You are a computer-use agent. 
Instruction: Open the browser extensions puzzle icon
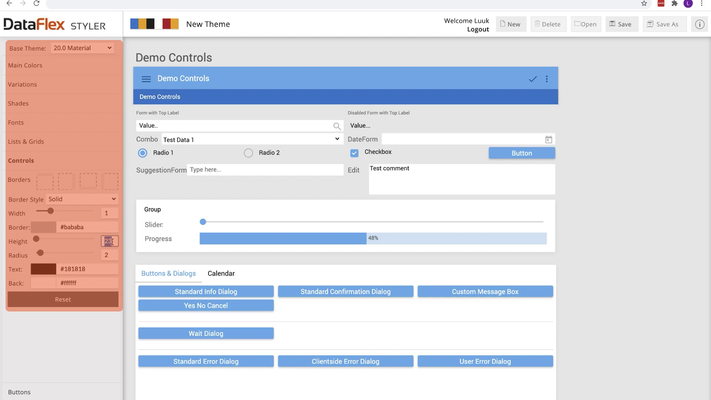point(674,4)
